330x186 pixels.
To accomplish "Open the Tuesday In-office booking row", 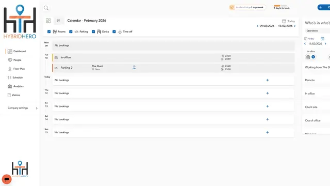I will click(x=173, y=57).
